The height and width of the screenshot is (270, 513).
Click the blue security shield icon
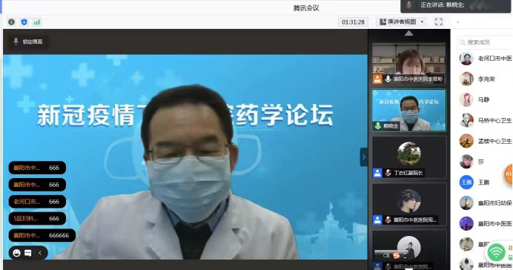pyautogui.click(x=24, y=22)
